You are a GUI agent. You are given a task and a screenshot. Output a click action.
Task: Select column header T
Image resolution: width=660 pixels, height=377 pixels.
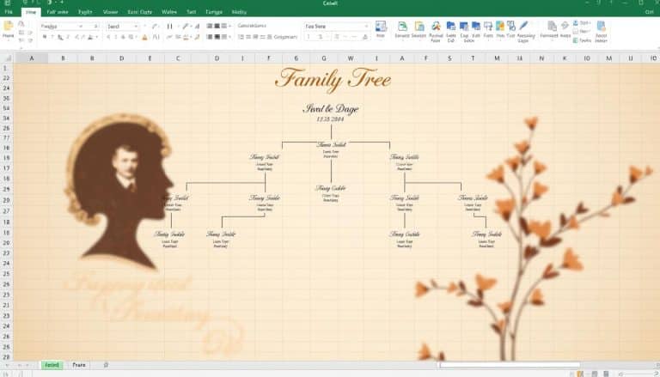click(x=474, y=58)
